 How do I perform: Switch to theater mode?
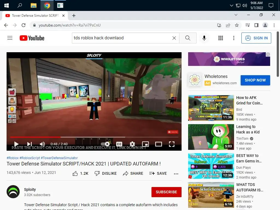pyautogui.click(x=158, y=144)
